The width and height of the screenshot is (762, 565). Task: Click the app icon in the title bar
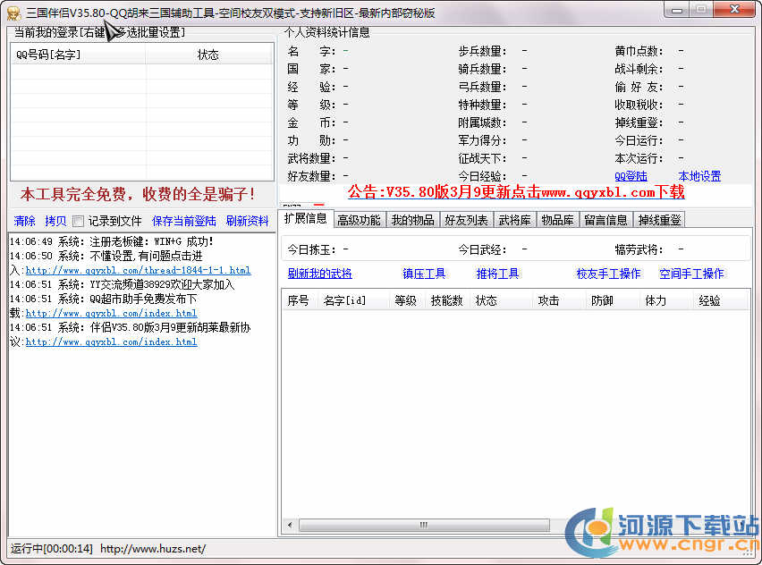tap(13, 13)
